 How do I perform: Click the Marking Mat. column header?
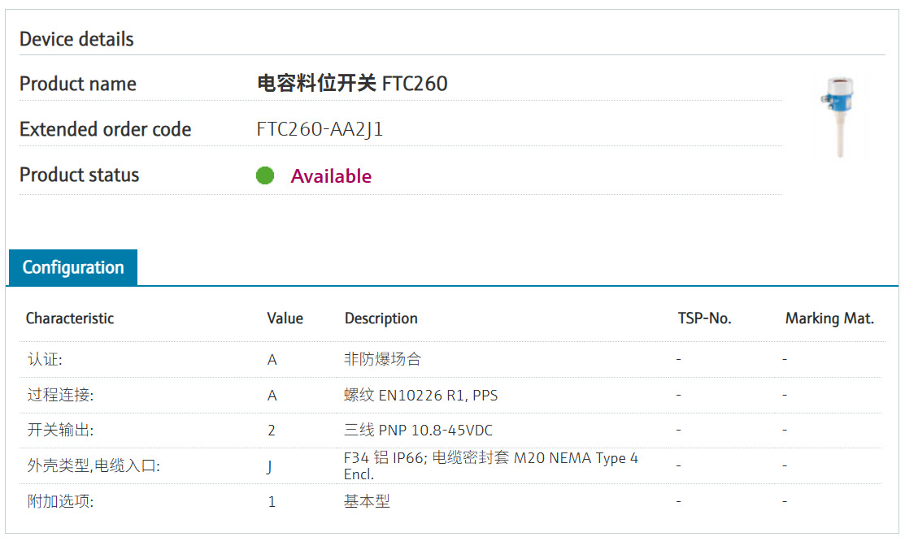pyautogui.click(x=829, y=318)
